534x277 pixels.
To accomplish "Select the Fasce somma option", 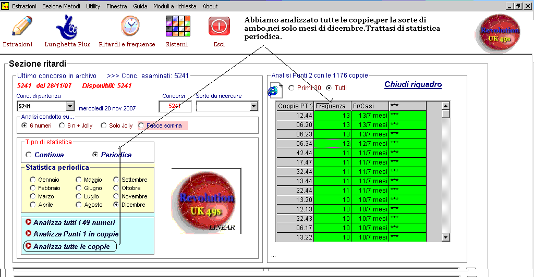I will (x=141, y=125).
